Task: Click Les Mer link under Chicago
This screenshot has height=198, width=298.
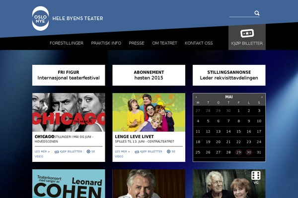Action: pyautogui.click(x=42, y=151)
